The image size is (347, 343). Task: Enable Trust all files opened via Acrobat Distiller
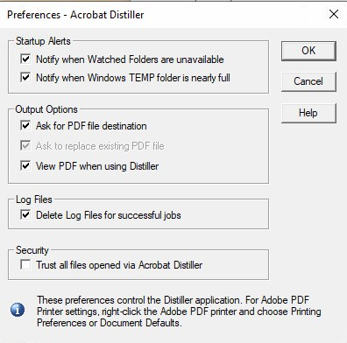[x=25, y=265]
